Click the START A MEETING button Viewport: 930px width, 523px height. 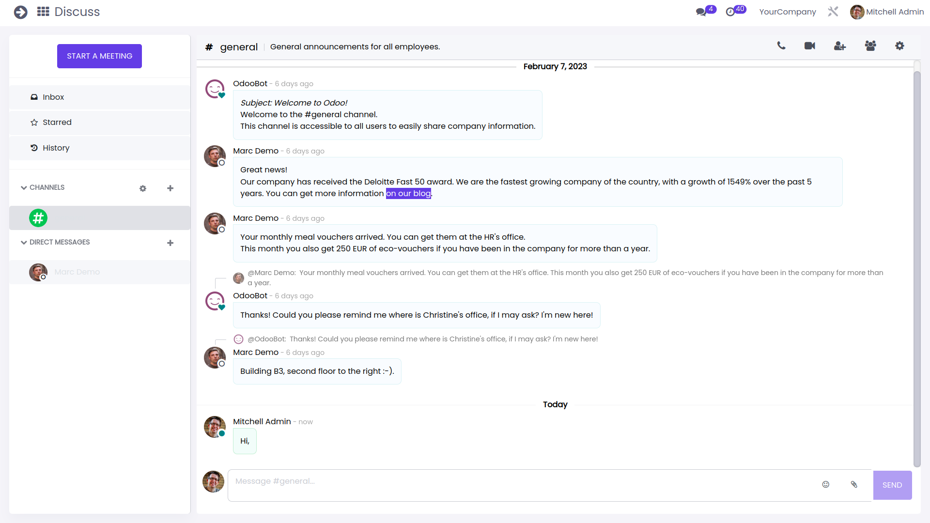[x=99, y=56]
